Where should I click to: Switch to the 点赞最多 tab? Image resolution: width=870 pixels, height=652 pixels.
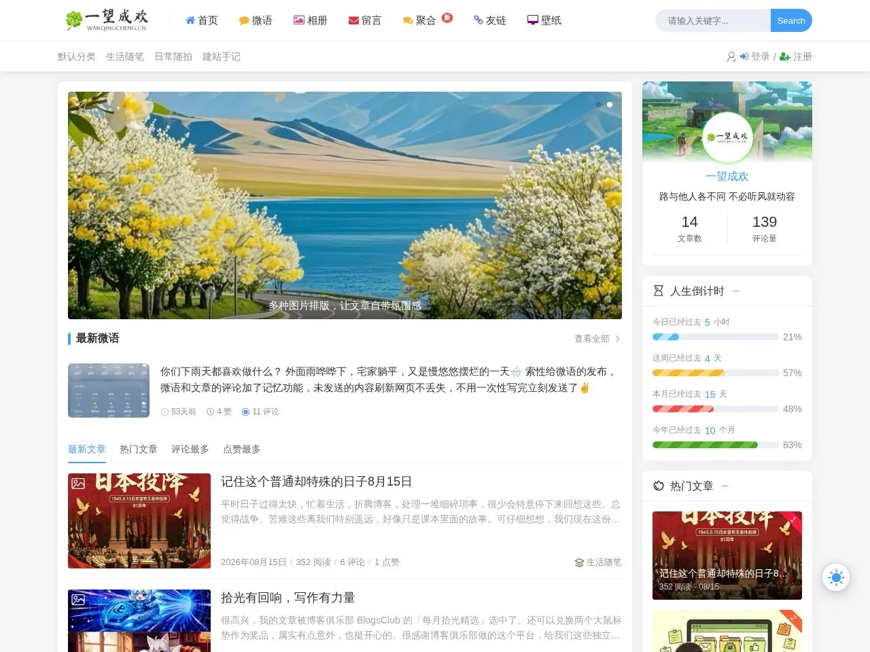[242, 449]
